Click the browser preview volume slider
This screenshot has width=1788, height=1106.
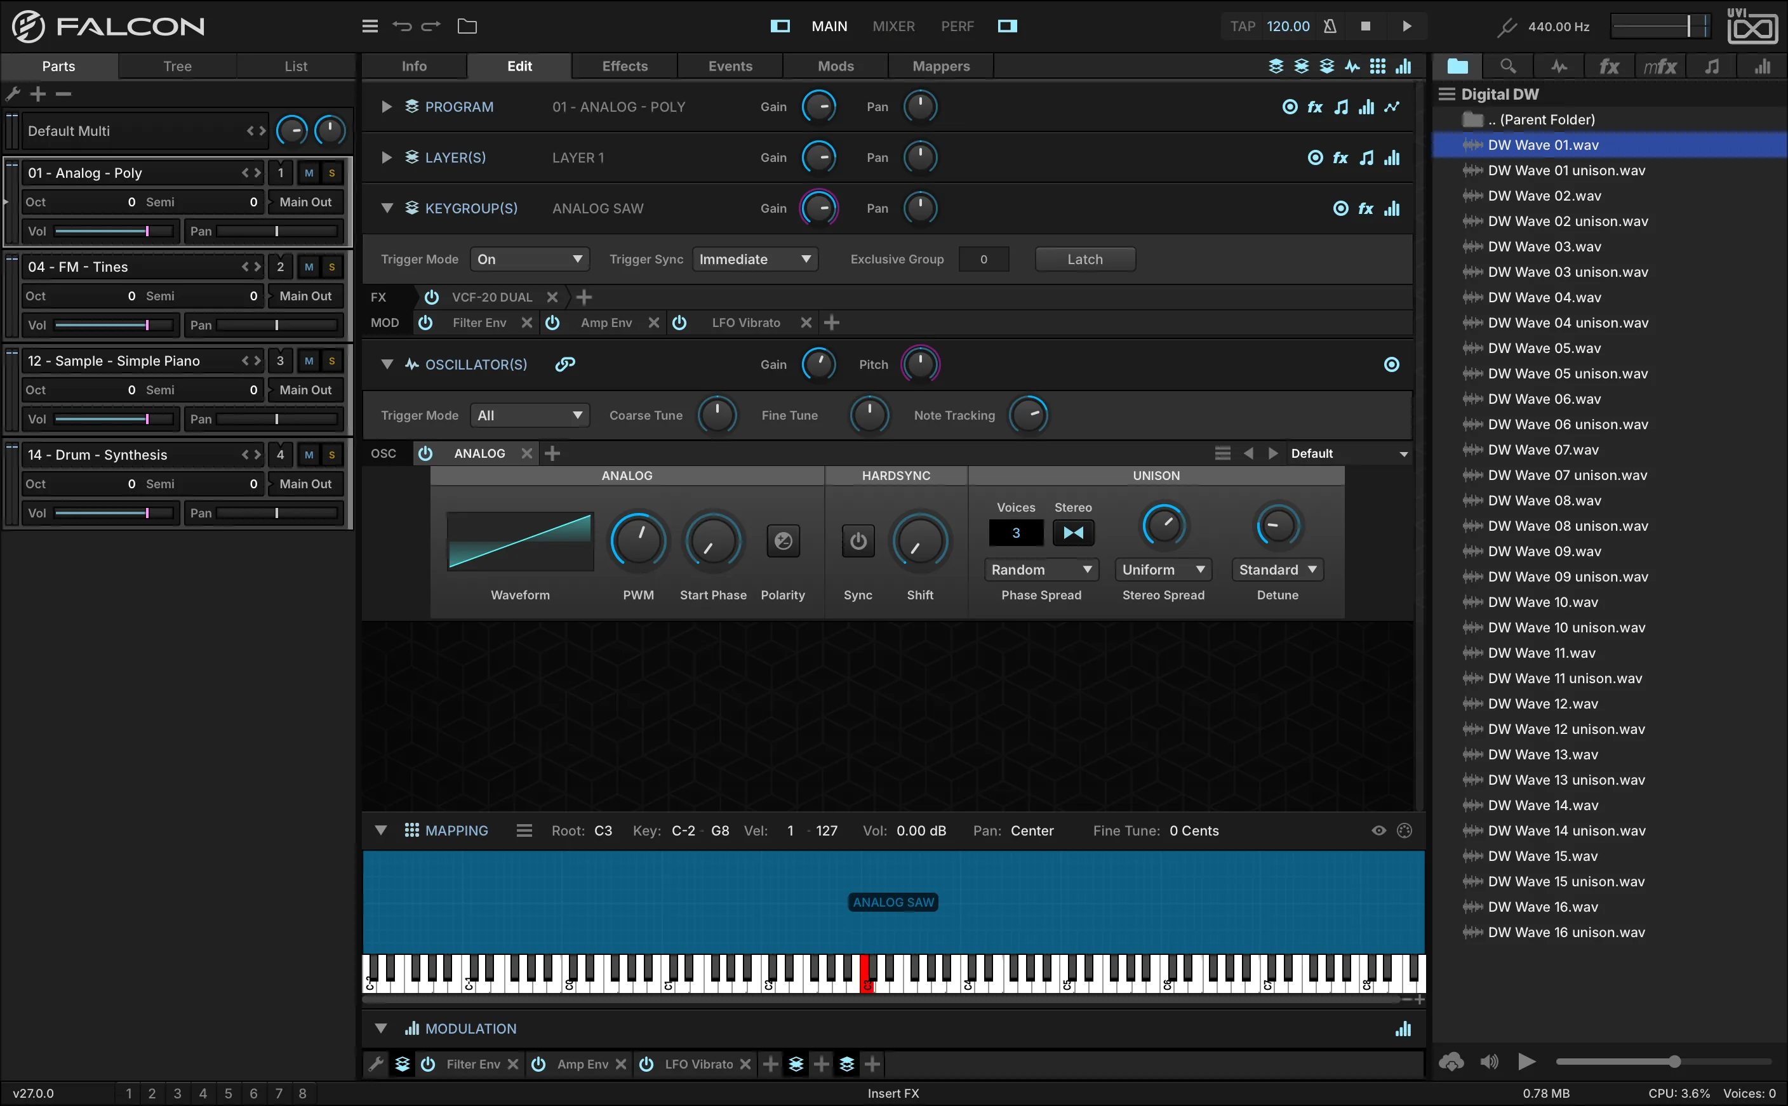pos(1663,1062)
